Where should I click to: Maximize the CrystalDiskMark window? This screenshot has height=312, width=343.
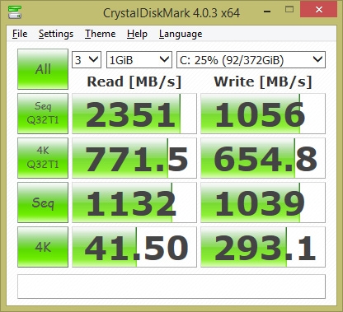pos(289,10)
